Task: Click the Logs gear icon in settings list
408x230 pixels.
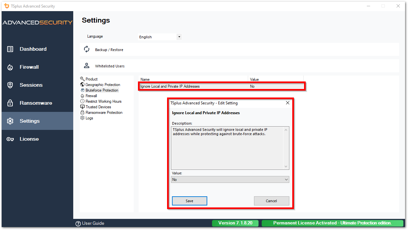Action: (x=82, y=118)
